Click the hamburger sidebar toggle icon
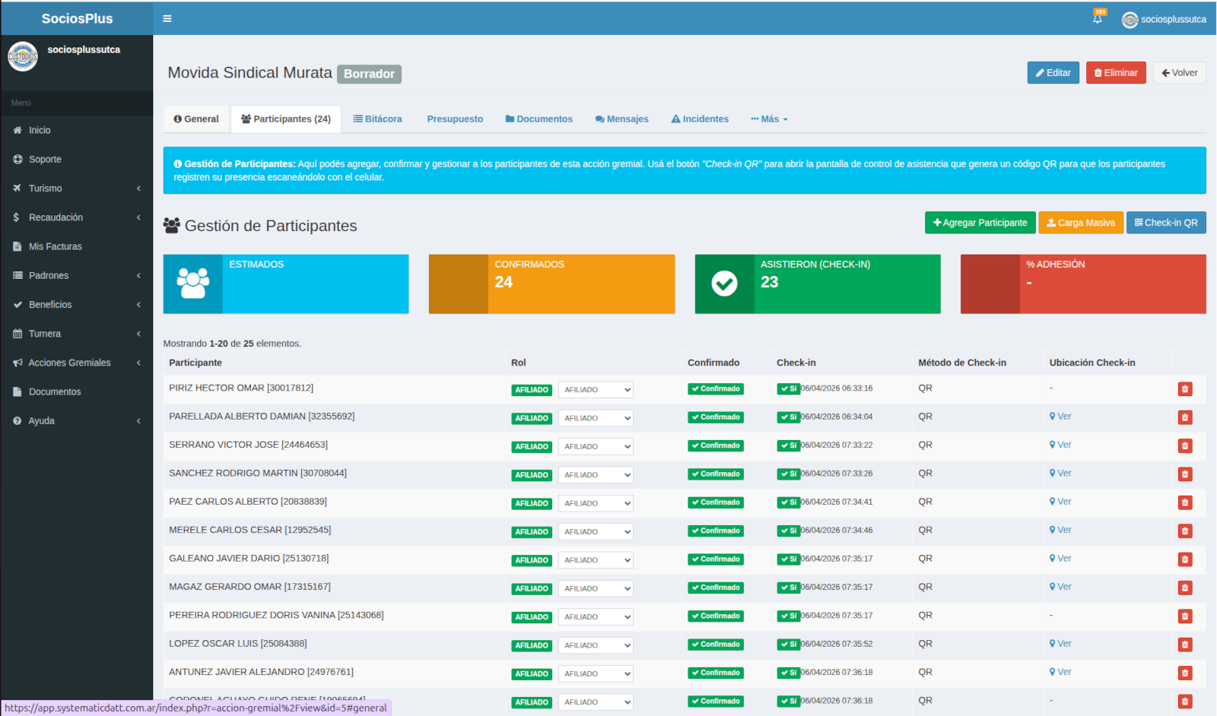This screenshot has width=1217, height=716. [x=167, y=19]
